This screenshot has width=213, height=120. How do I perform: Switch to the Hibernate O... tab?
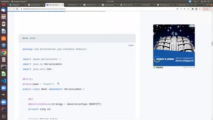[x=128, y=5]
